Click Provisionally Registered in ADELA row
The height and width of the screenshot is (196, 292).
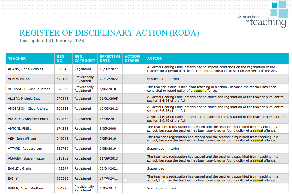[84, 79]
